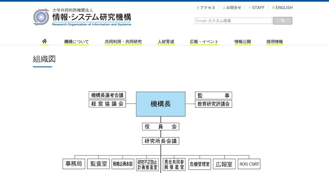Click the 情報・システム研究機構 title text
Image resolution: width=329 pixels, height=173 pixels.
tap(92, 17)
